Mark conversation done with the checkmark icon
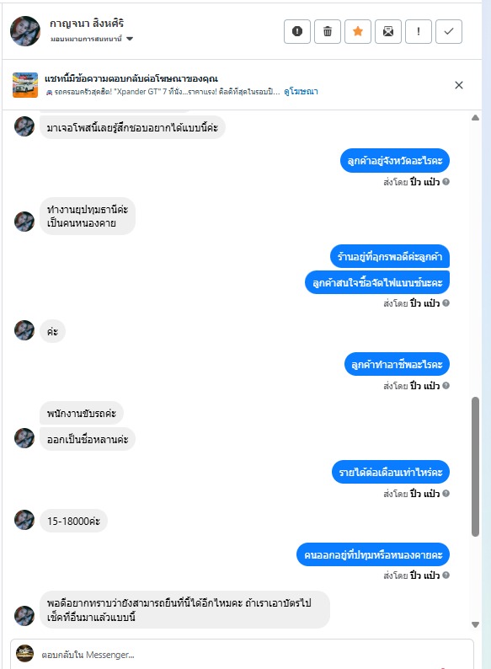Screen dimensions: 491x669 [x=449, y=31]
